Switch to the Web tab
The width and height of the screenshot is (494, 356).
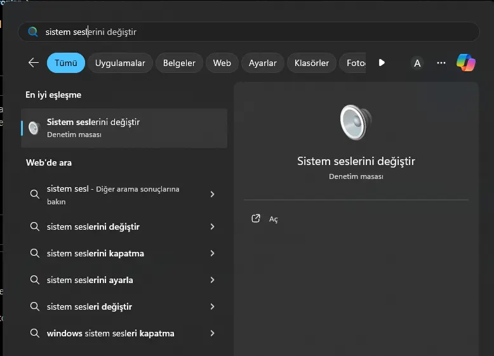click(222, 63)
